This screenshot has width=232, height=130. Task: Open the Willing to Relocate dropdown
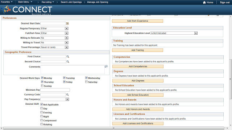click(54, 38)
